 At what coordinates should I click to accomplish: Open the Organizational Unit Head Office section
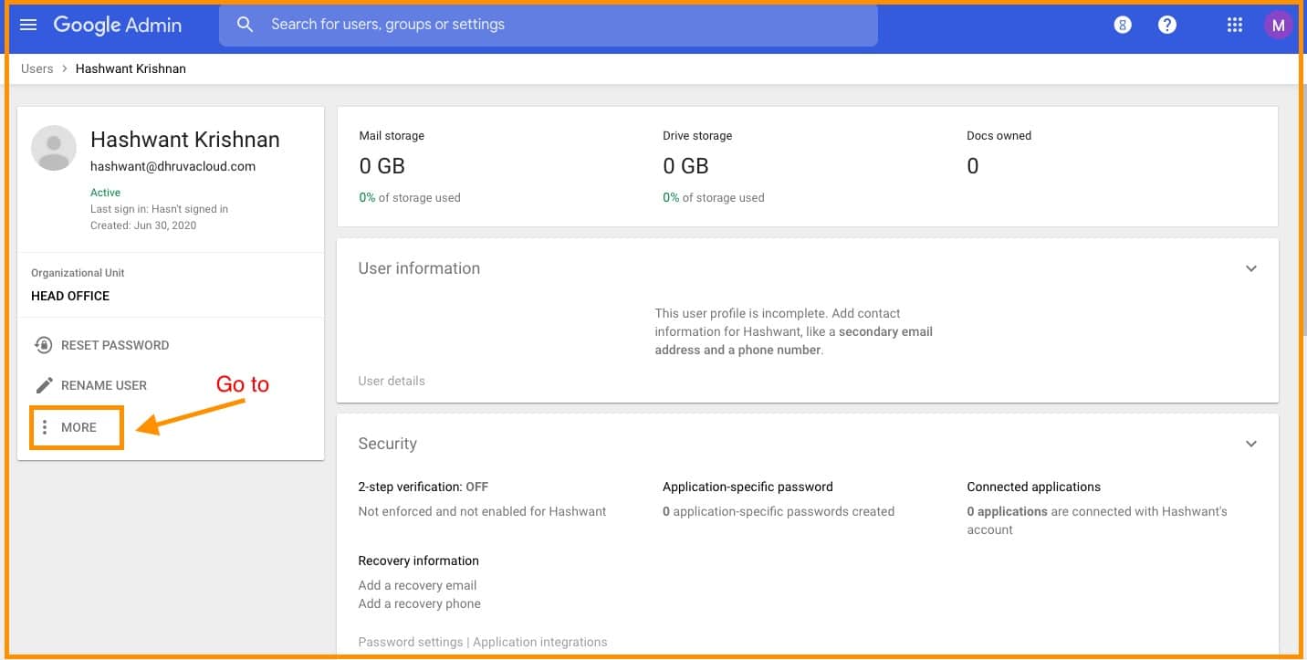[x=70, y=296]
